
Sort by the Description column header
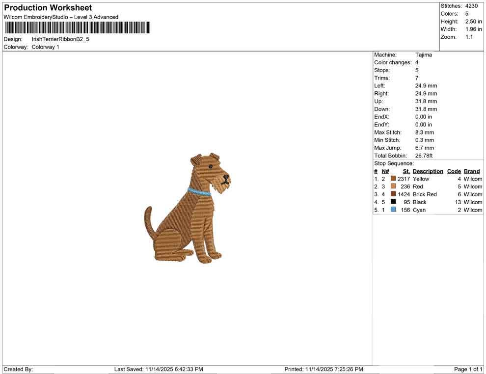(x=428, y=171)
